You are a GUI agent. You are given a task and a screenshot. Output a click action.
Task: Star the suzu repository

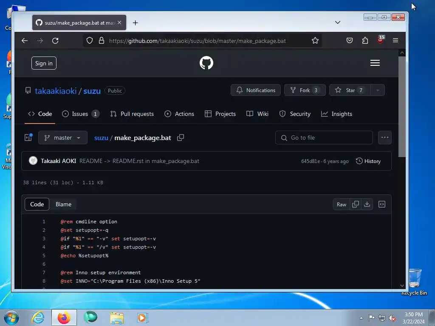click(350, 90)
